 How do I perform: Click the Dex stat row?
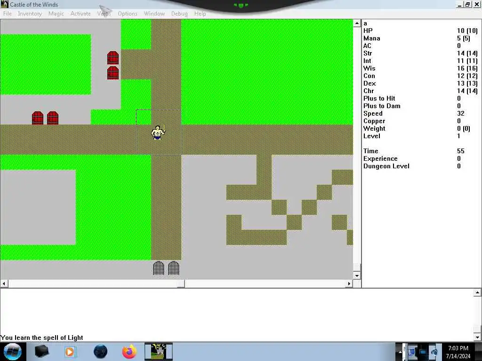tap(420, 83)
